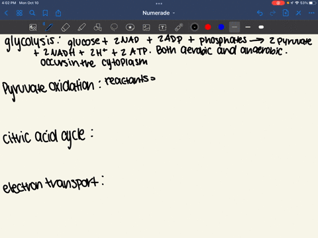Tap the handwritten word 'reactants'
This screenshot has width=318, height=238.
(x=127, y=80)
